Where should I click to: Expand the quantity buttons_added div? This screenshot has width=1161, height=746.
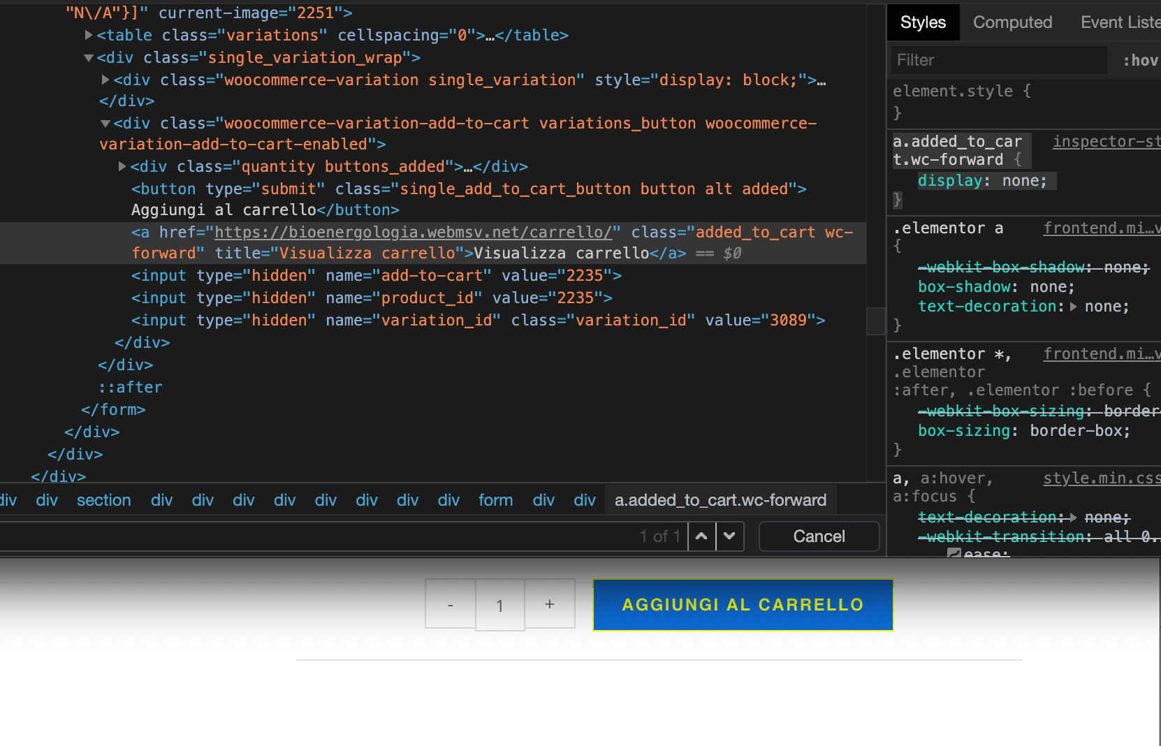coord(122,166)
